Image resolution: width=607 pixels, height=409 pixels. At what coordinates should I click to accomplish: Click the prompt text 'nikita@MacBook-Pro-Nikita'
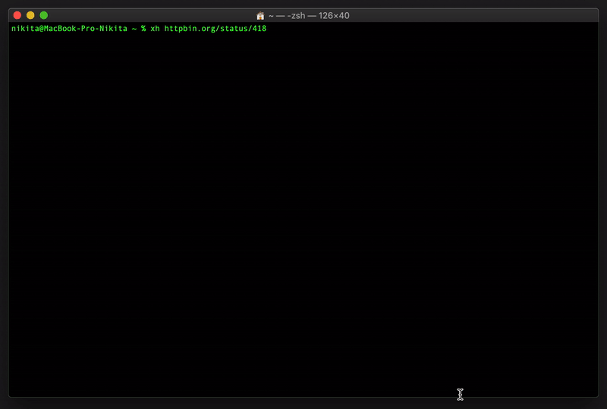[69, 29]
